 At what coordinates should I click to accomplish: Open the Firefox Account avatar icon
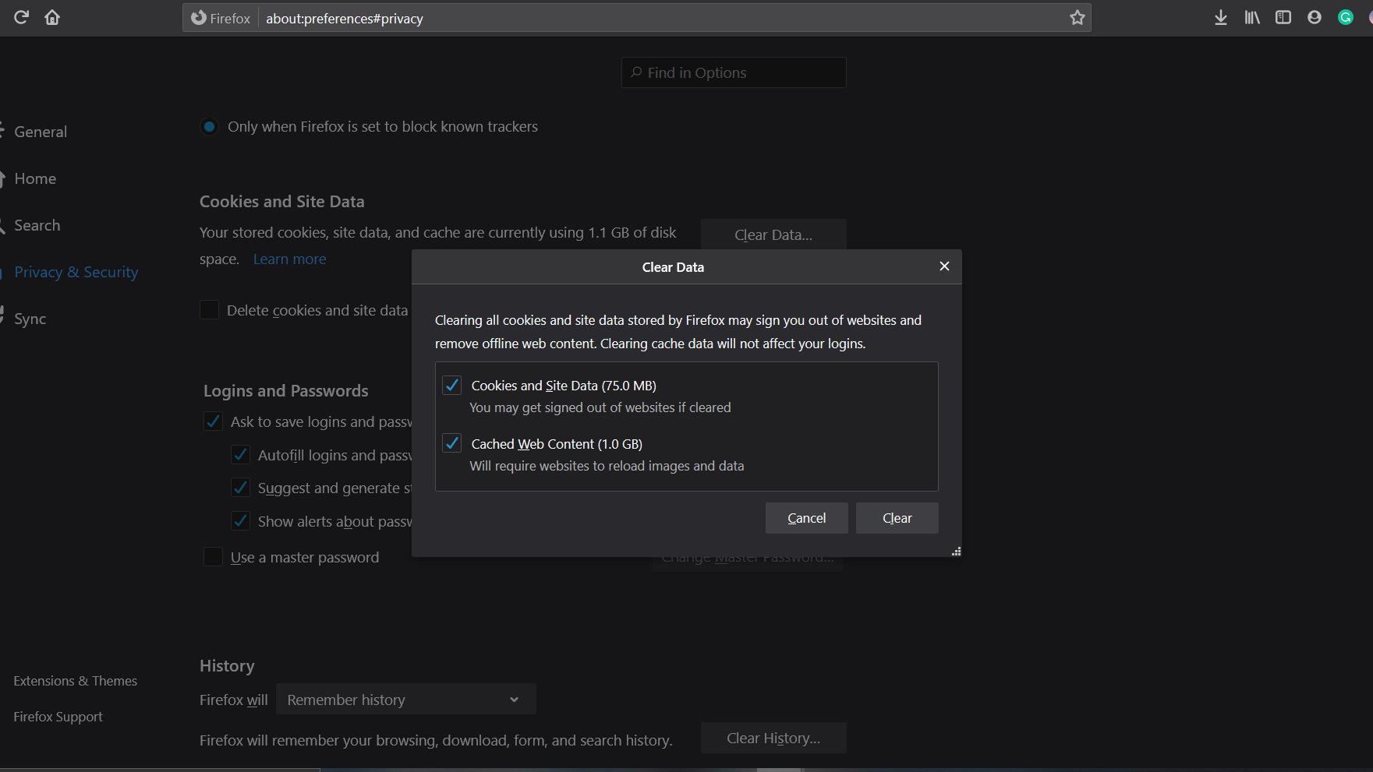[x=1315, y=17]
